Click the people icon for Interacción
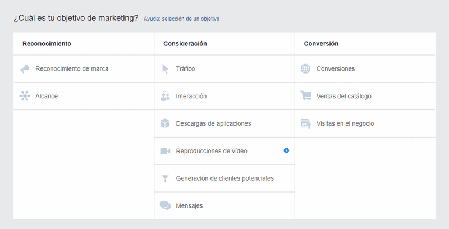The width and height of the screenshot is (449, 229). coord(165,96)
